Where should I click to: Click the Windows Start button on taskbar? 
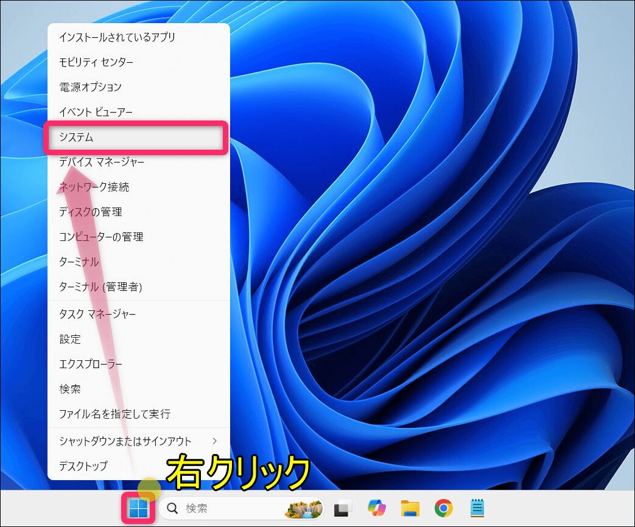[139, 508]
